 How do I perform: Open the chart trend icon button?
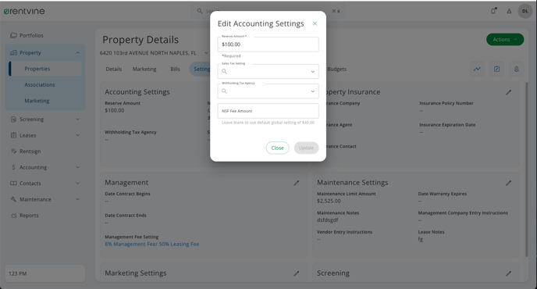tap(477, 69)
